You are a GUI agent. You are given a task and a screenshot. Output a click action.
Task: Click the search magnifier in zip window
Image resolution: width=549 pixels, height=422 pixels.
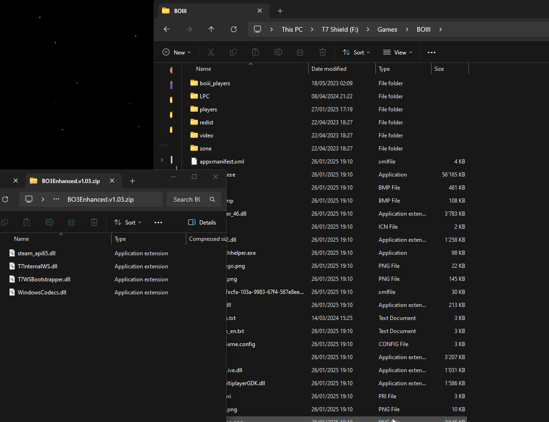212,199
